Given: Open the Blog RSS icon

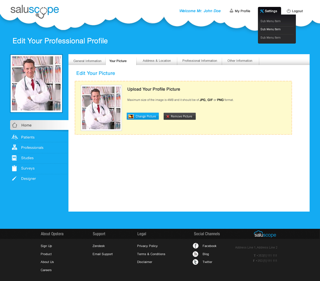Looking at the screenshot, I should pos(195,254).
